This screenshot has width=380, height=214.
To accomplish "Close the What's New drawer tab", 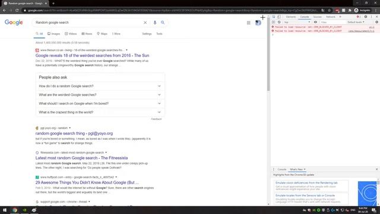I will point(305,169).
